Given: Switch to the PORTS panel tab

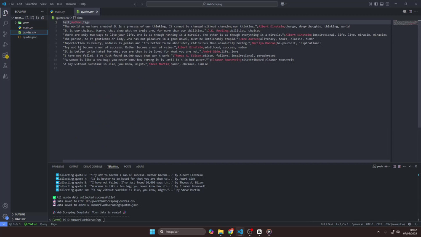Looking at the screenshot, I should pyautogui.click(x=128, y=166).
